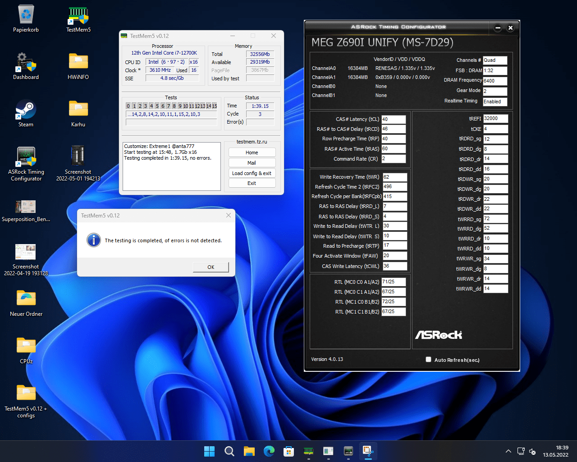The width and height of the screenshot is (577, 462).
Task: Click Mail button in TestMem5
Action: click(252, 163)
